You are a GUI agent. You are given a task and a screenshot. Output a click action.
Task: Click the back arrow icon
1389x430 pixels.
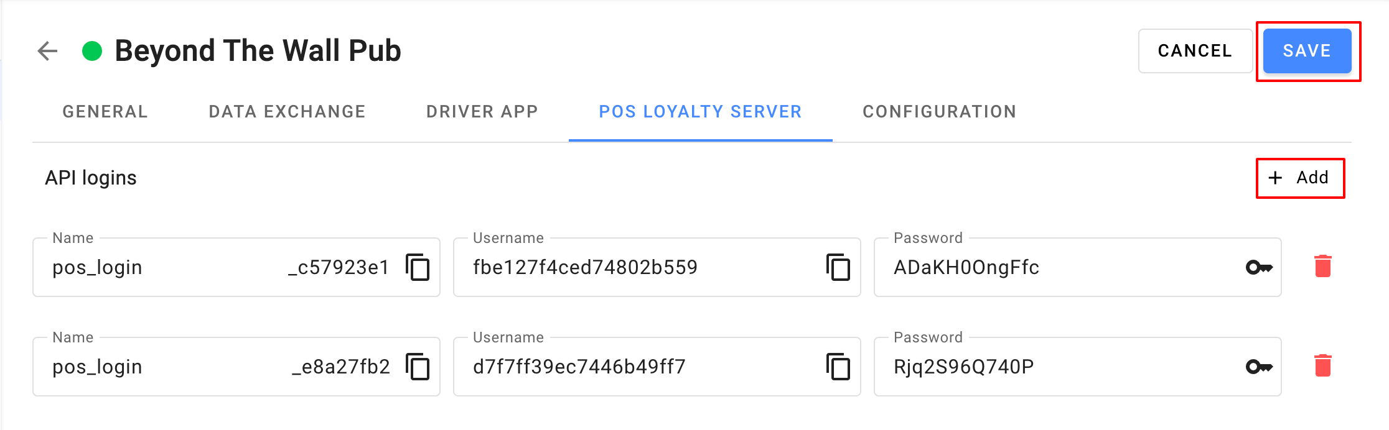click(47, 51)
